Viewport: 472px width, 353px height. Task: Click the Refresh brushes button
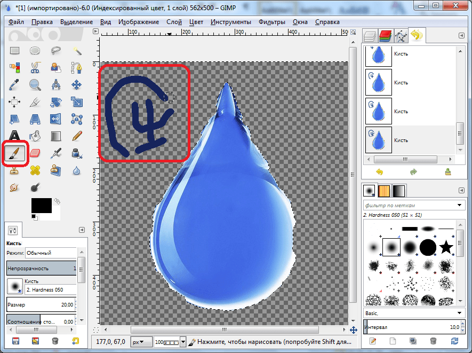click(454, 341)
